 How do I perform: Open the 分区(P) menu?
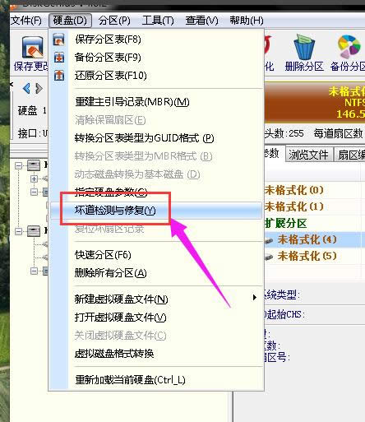(114, 21)
